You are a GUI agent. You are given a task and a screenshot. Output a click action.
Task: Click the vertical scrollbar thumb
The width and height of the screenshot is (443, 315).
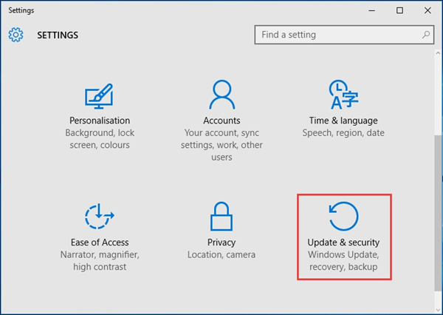coord(438,213)
